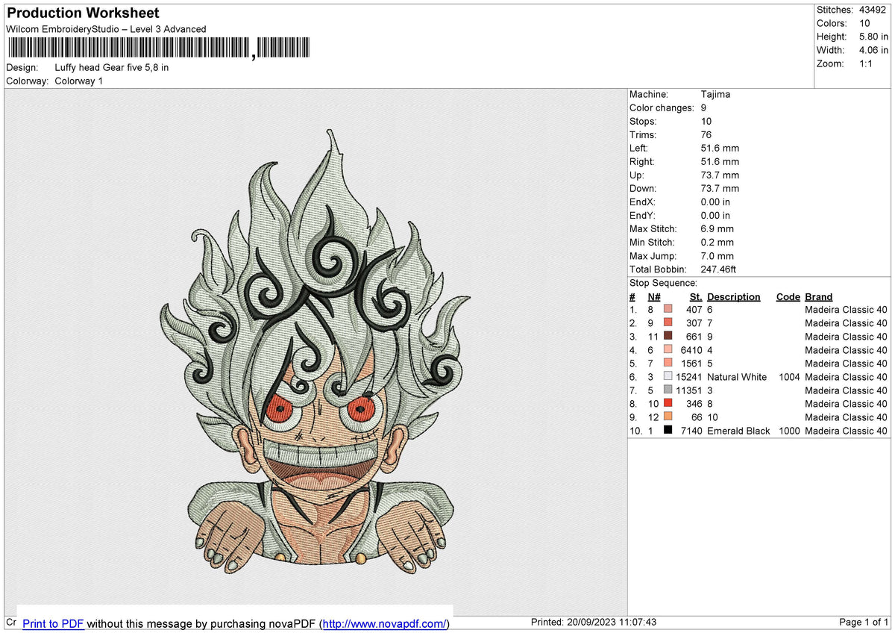Image resolution: width=895 pixels, height=633 pixels.
Task: Click the Natural White color swatch
Action: coord(668,376)
